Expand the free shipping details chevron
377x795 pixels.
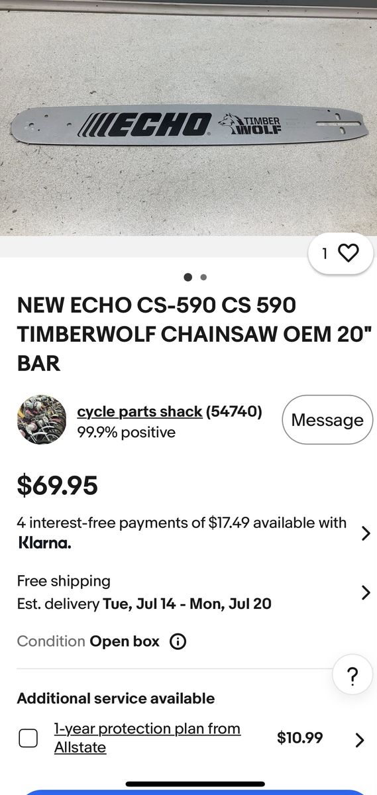pos(366,592)
